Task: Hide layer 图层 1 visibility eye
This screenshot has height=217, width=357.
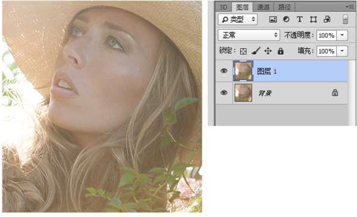Action: (x=224, y=71)
